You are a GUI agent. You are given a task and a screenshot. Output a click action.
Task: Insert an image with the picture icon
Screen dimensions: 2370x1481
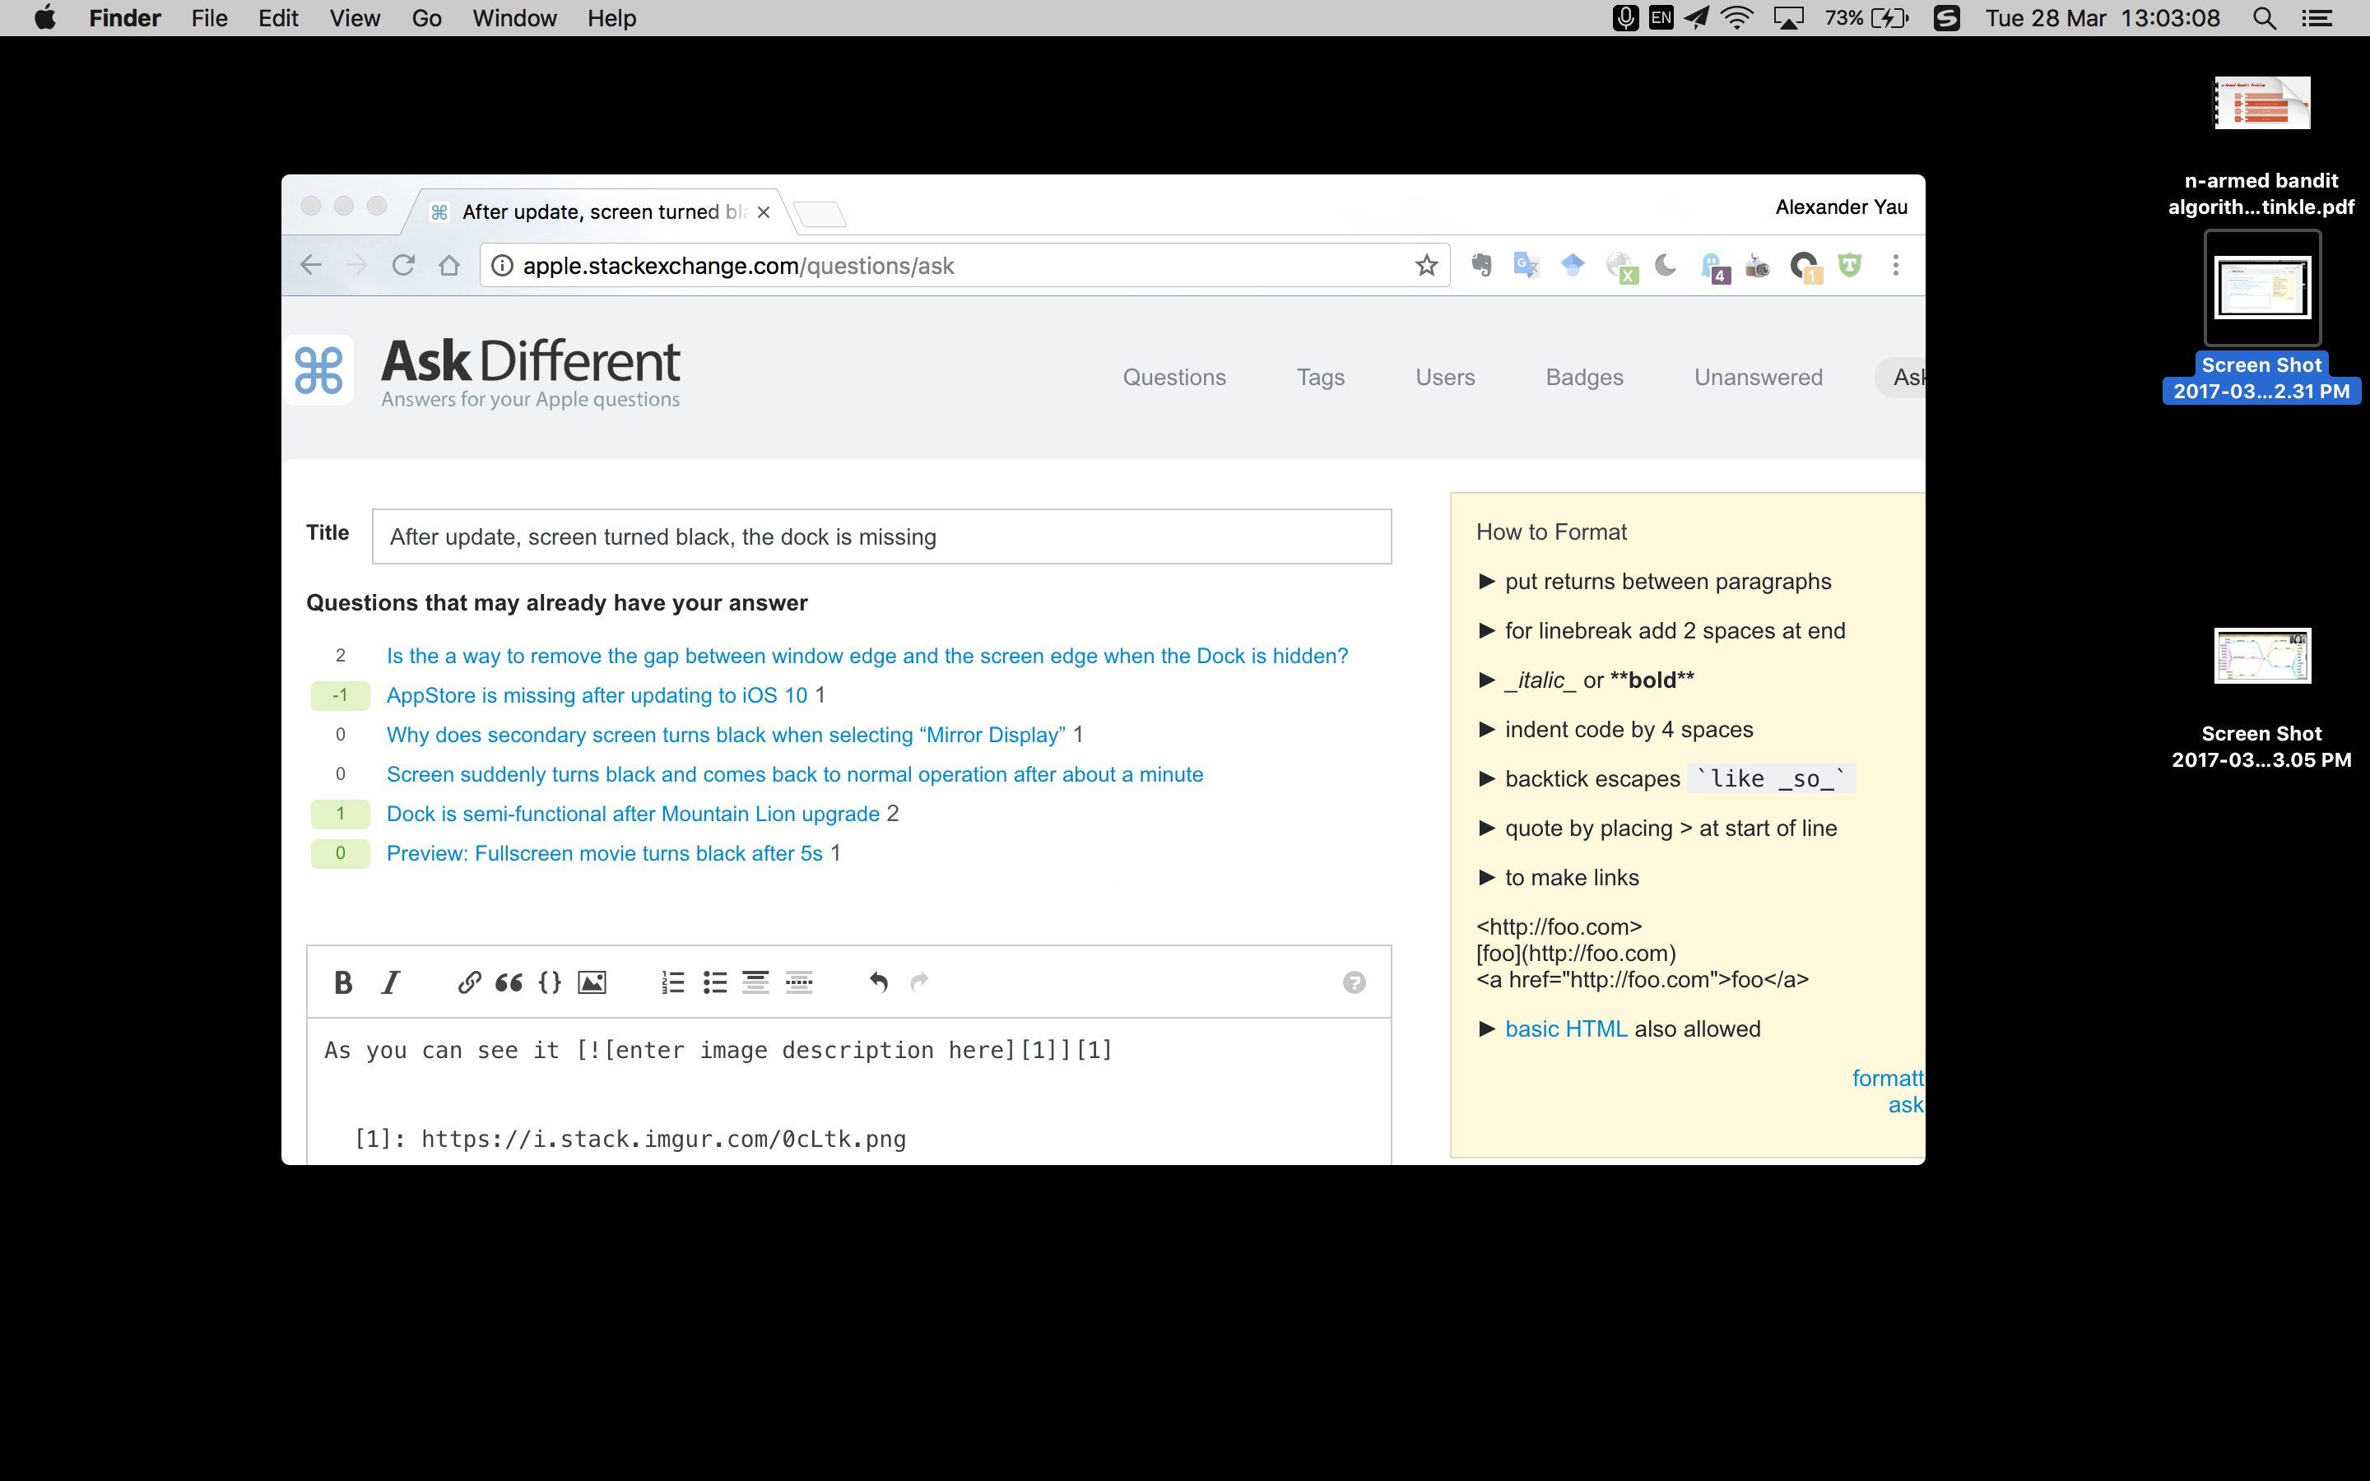[x=592, y=982]
